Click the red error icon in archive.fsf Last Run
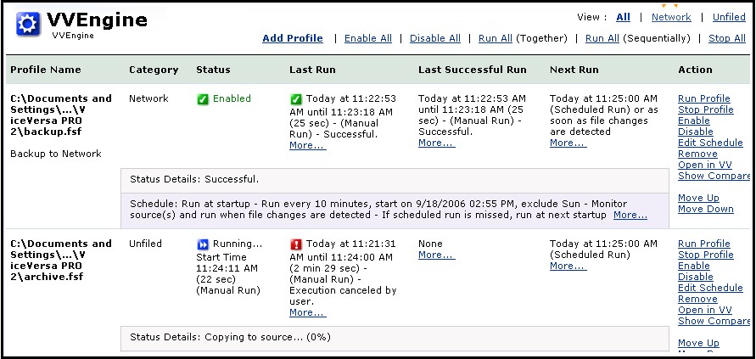Image resolution: width=756 pixels, height=359 pixels. 295,244
